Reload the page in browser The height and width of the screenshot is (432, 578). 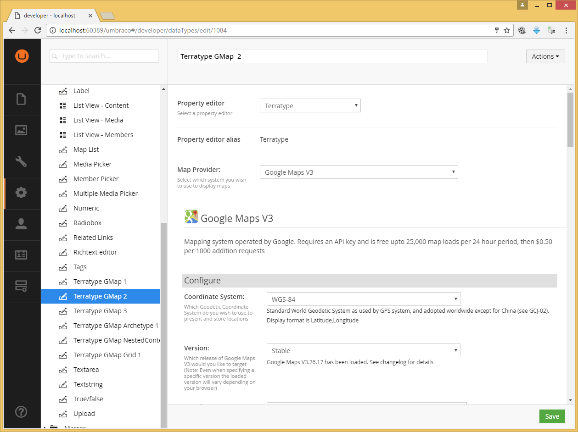click(x=38, y=30)
